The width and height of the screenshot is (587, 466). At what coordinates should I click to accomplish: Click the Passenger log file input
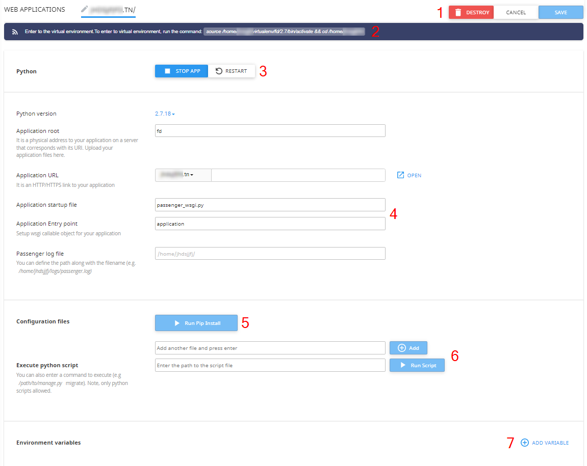270,254
